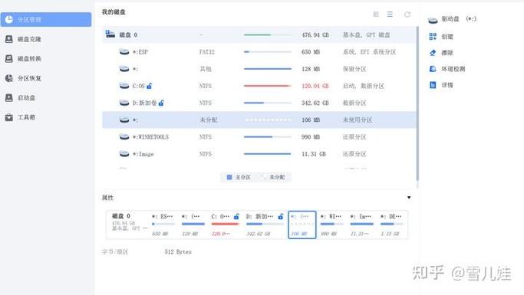Select the *: WI… block in disk map
This screenshot has height=295, width=524.
(332, 225)
